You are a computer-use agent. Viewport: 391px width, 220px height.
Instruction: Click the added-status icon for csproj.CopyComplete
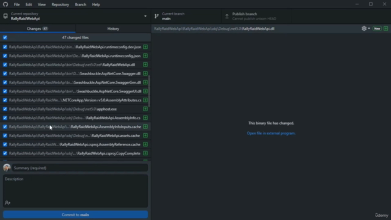click(x=145, y=153)
